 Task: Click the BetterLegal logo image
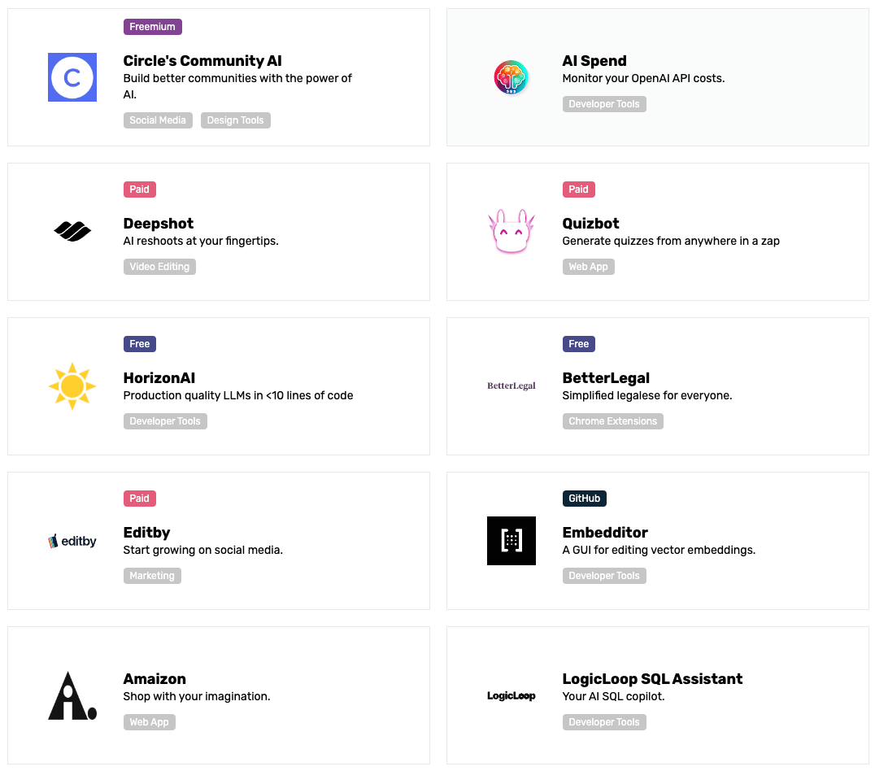512,386
